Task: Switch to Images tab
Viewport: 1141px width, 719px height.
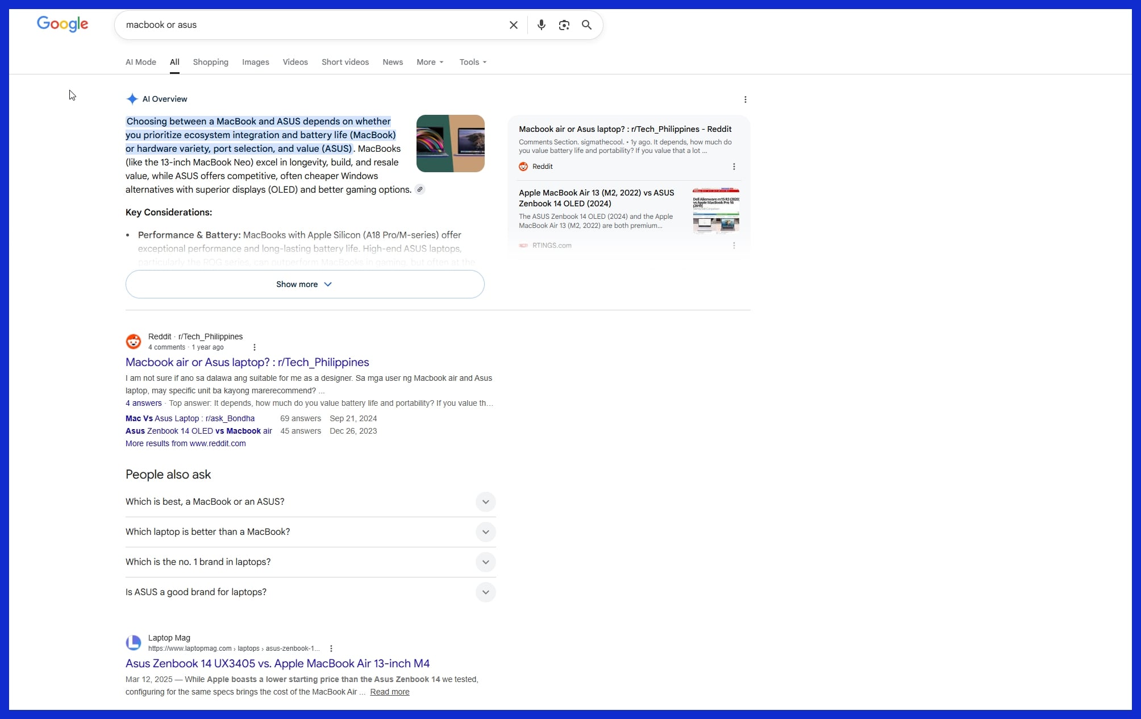Action: pyautogui.click(x=256, y=62)
